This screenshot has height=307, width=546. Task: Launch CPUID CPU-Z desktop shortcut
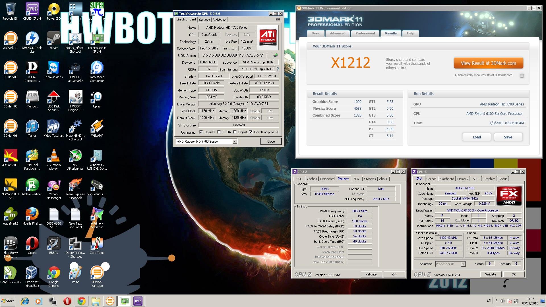[x=32, y=11]
